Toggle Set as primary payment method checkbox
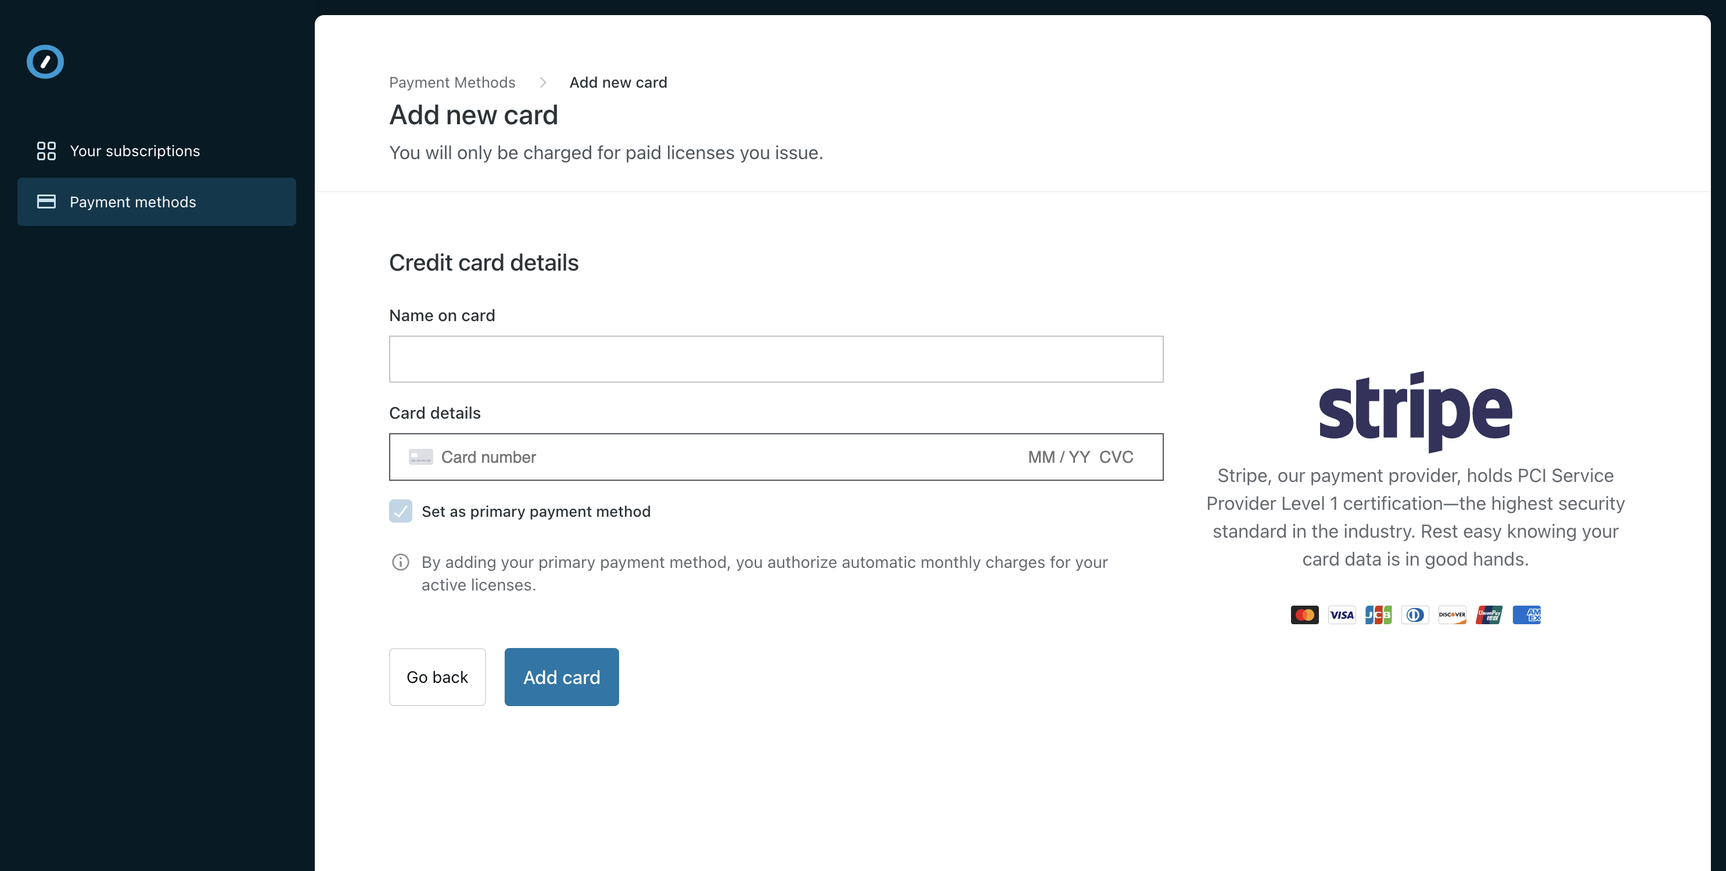Viewport: 1726px width, 871px height. (401, 511)
